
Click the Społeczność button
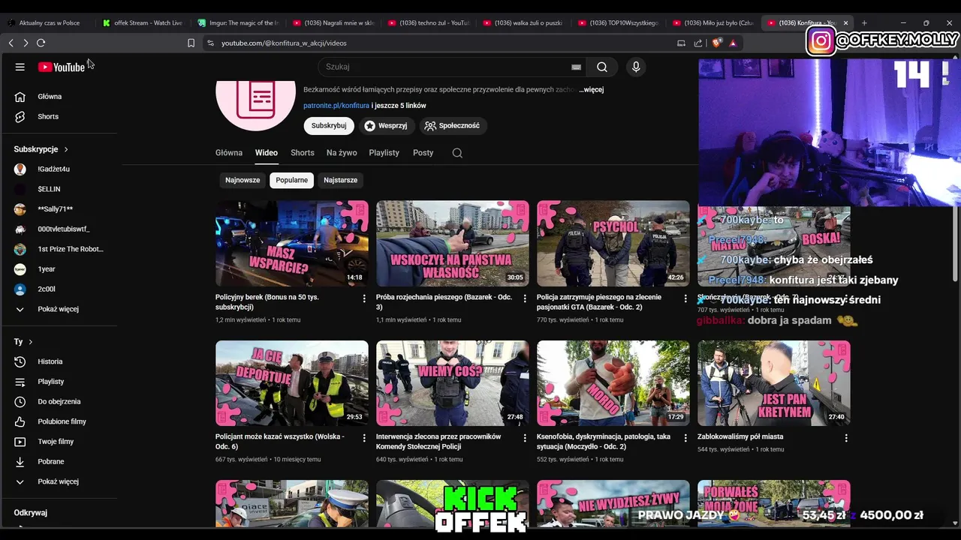(x=452, y=126)
